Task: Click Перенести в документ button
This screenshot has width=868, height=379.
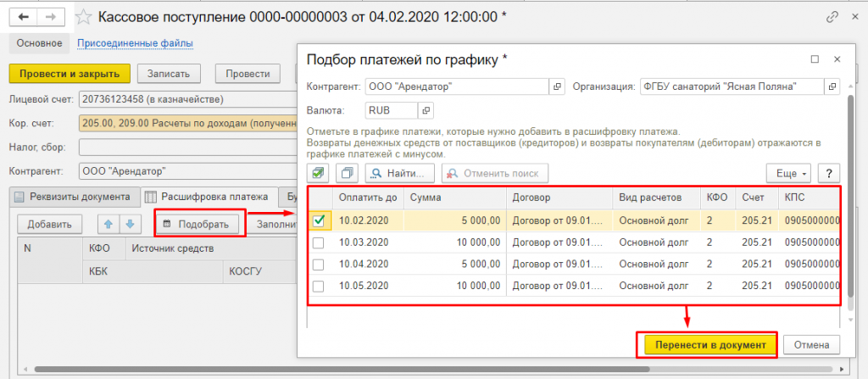Action: [705, 344]
